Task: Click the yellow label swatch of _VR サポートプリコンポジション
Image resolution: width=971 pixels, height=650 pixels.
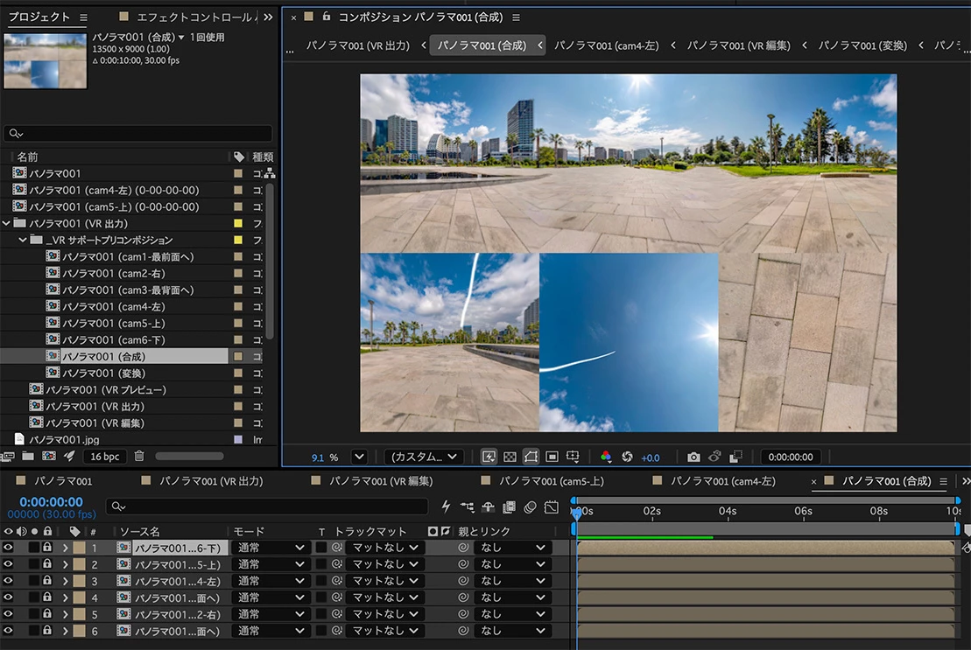Action: click(238, 240)
